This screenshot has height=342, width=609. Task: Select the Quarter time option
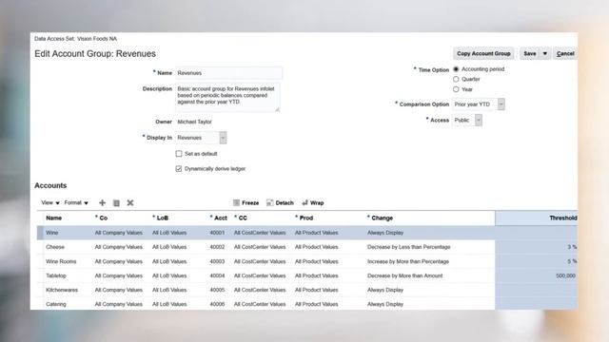[456, 79]
